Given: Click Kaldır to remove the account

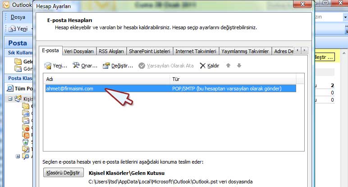Looking at the screenshot, I should 213,66.
